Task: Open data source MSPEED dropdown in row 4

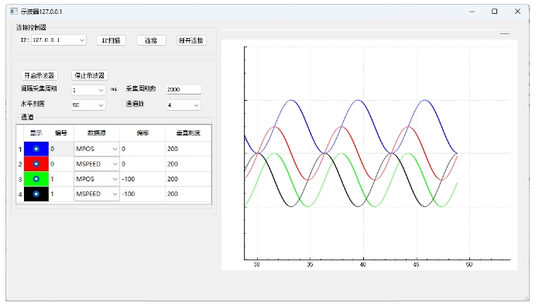Action: click(97, 194)
